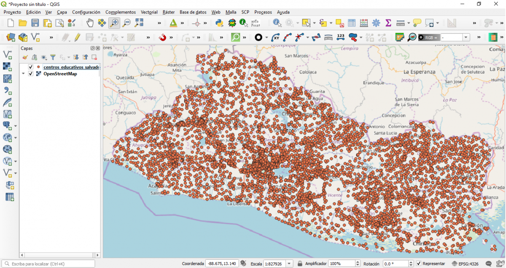Open the Filter Legend dropdown in Capas

tap(53, 57)
